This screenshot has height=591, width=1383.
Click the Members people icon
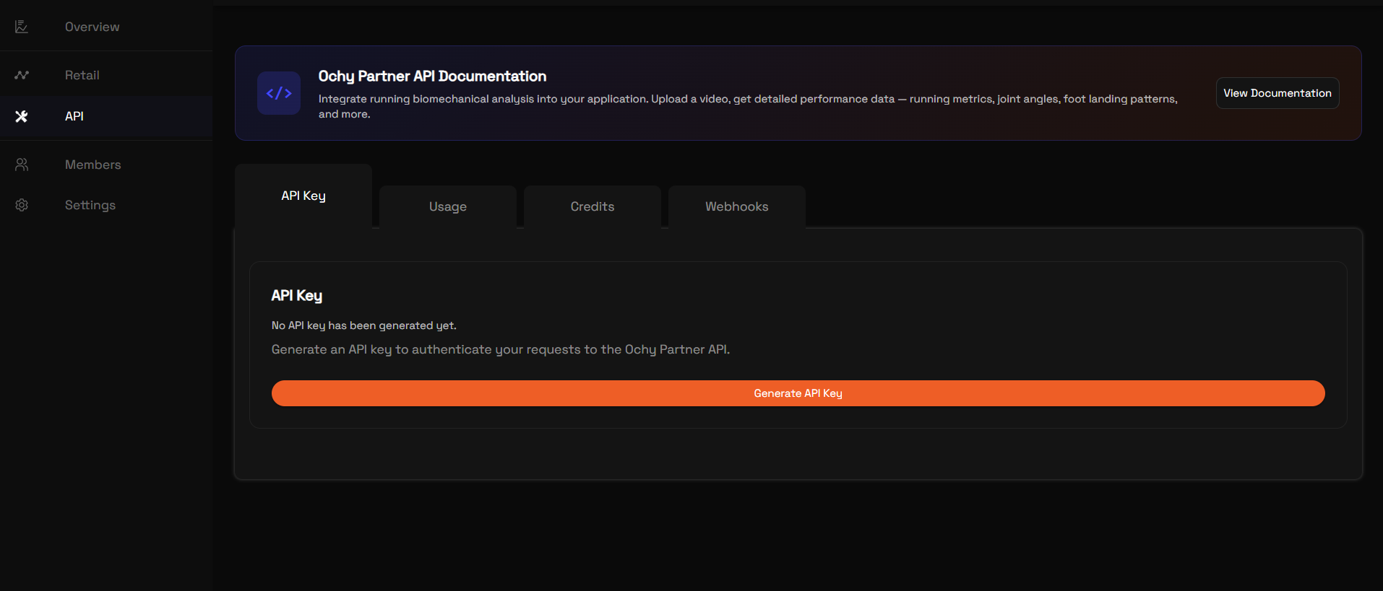22,165
